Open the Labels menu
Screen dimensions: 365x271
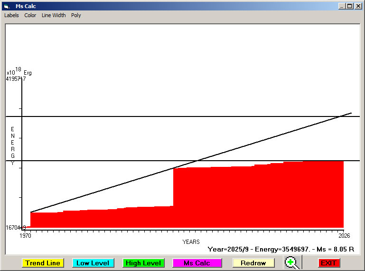11,15
